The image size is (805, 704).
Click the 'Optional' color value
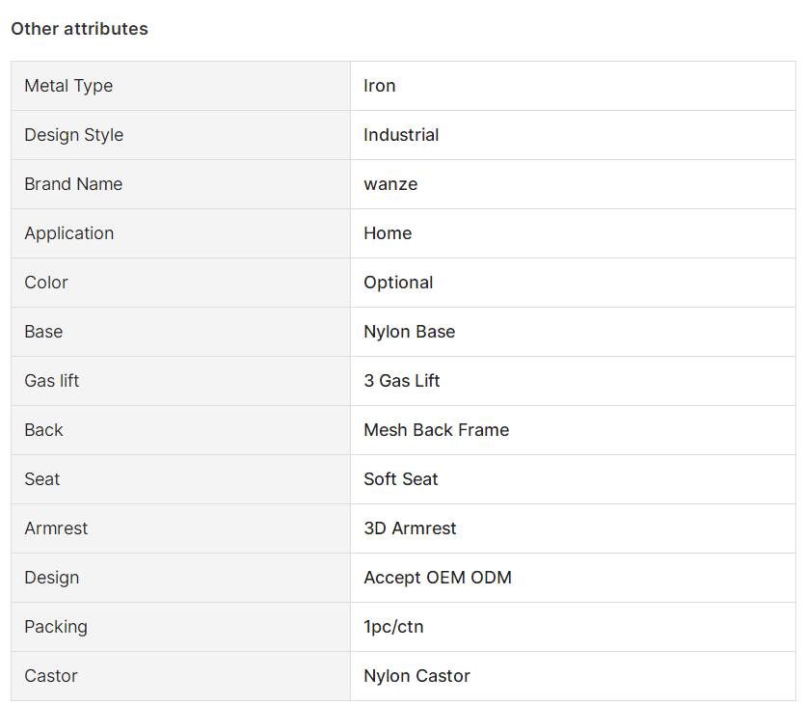coord(398,283)
